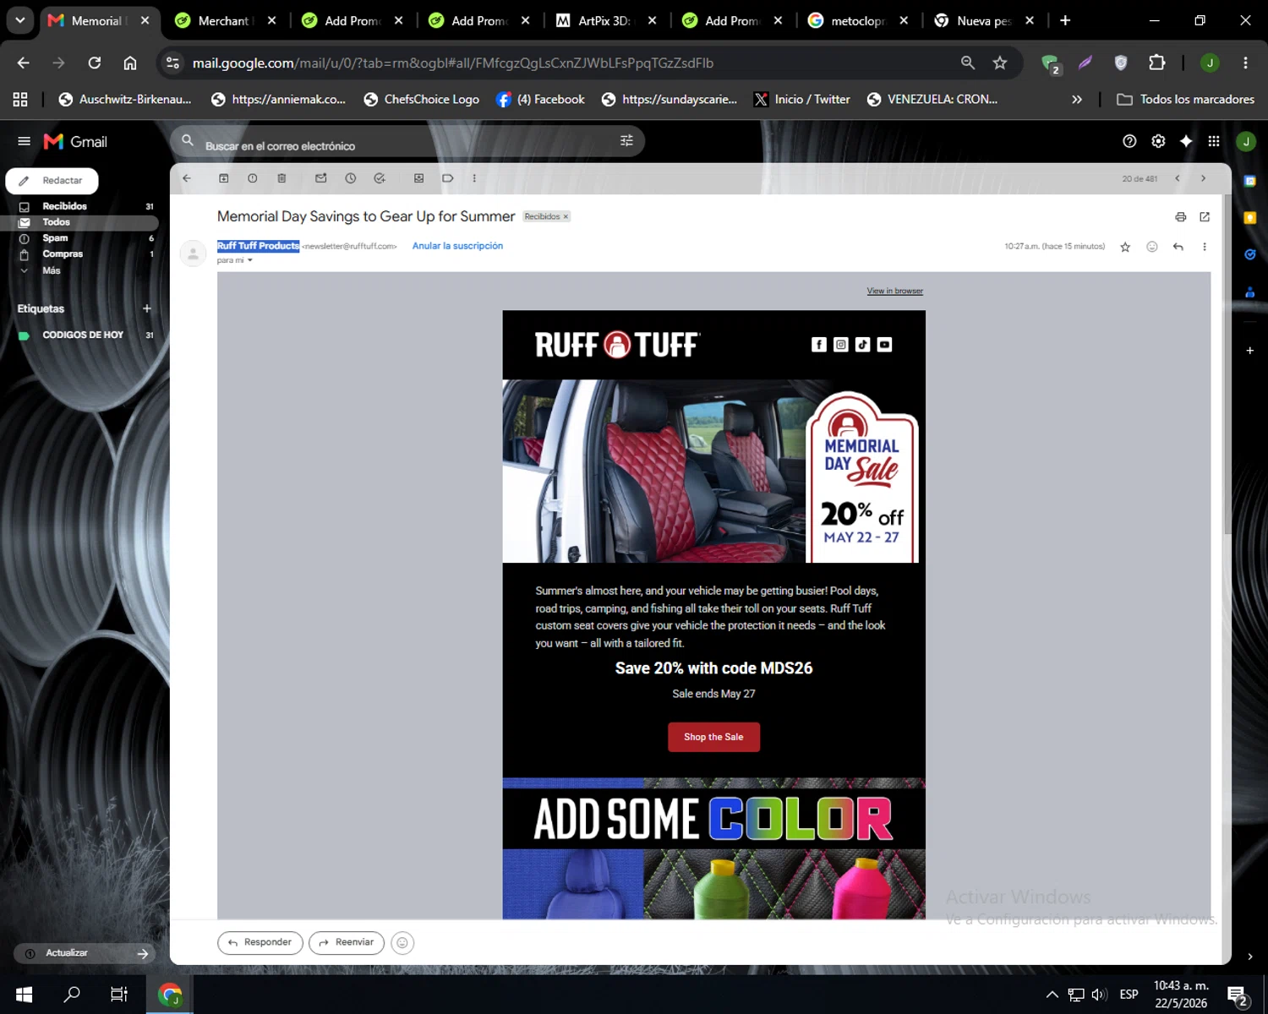The height and width of the screenshot is (1014, 1268).
Task: Remove the Recibidos label chip
Action: pos(566,217)
